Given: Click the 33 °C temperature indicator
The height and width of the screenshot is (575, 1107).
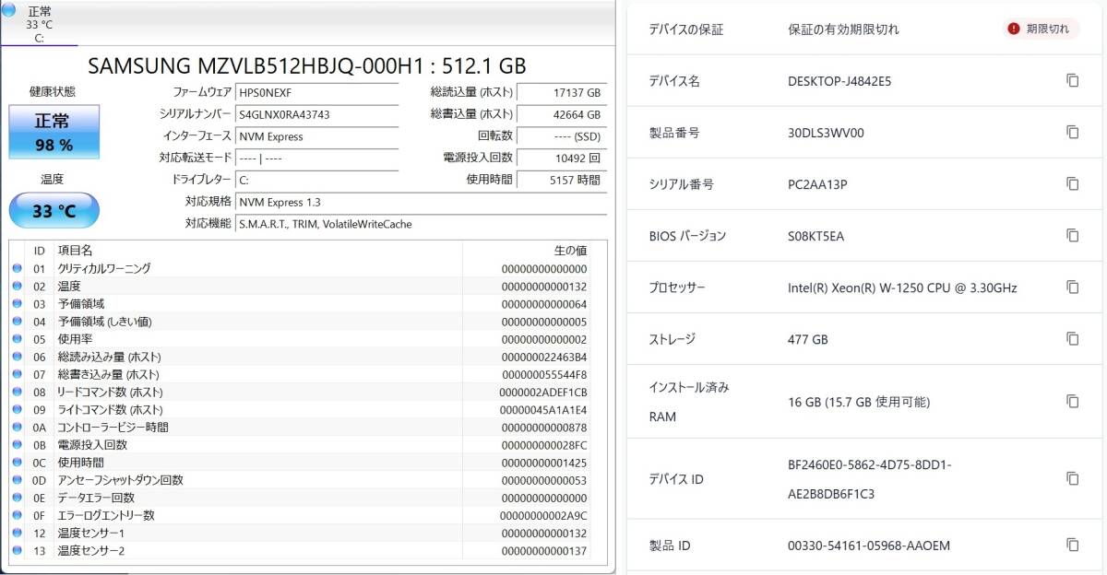Looking at the screenshot, I should 54,211.
